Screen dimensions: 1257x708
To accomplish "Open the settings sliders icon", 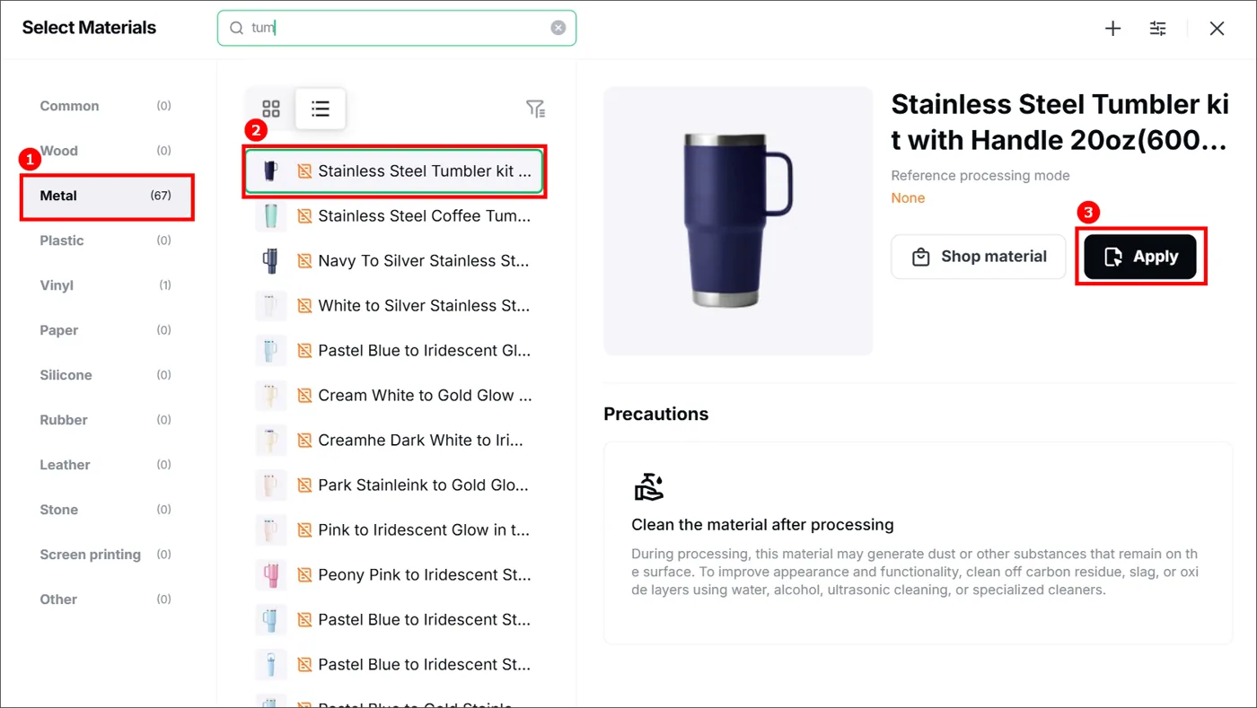I will (x=1158, y=29).
